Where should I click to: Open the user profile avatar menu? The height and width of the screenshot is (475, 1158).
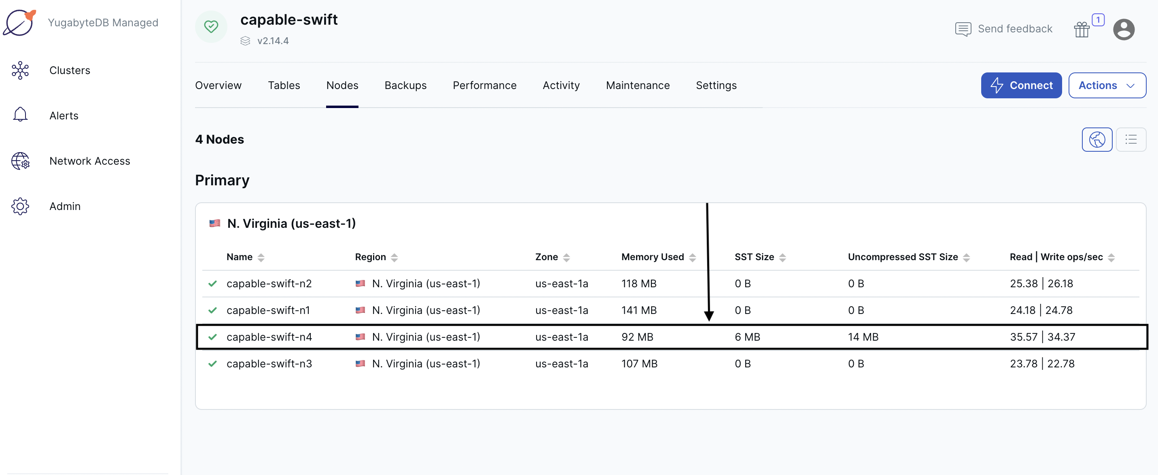[1124, 29]
